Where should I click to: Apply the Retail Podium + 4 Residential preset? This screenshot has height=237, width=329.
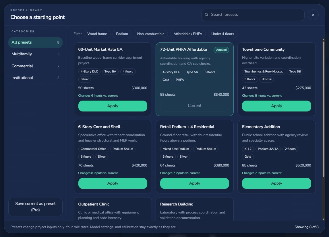click(x=195, y=183)
